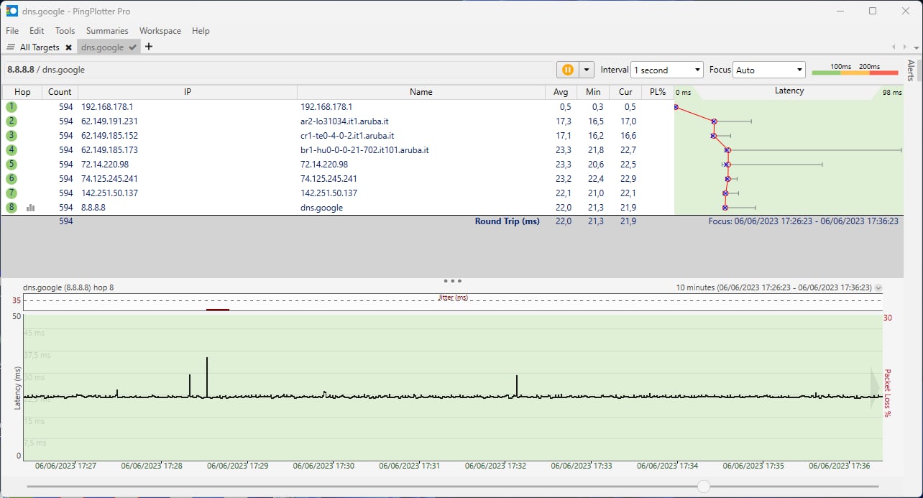This screenshot has height=498, width=923.
Task: Click the timeline slider handle at bottom
Action: click(704, 487)
